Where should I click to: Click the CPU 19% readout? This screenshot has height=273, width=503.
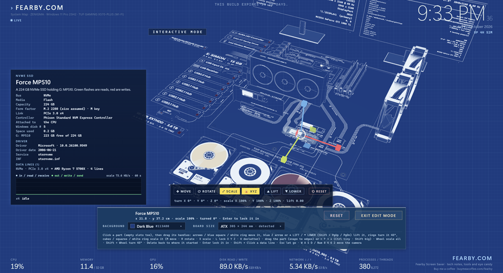(17, 266)
